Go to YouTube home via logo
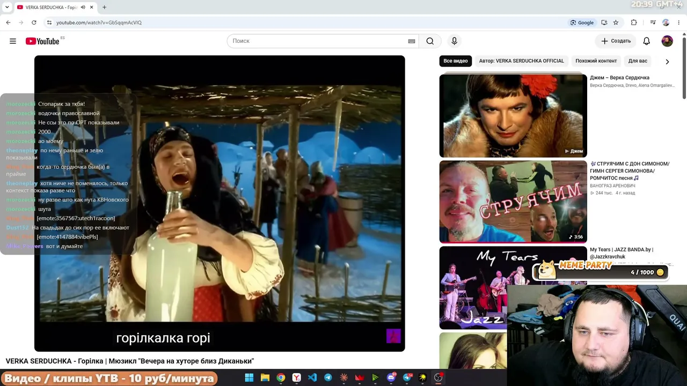Viewport: 687px width, 386px height. click(x=42, y=41)
